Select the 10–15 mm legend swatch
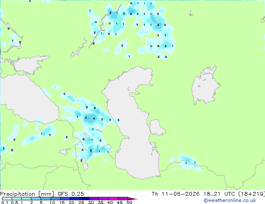This screenshot has height=204, width=265. pyautogui.click(x=55, y=199)
